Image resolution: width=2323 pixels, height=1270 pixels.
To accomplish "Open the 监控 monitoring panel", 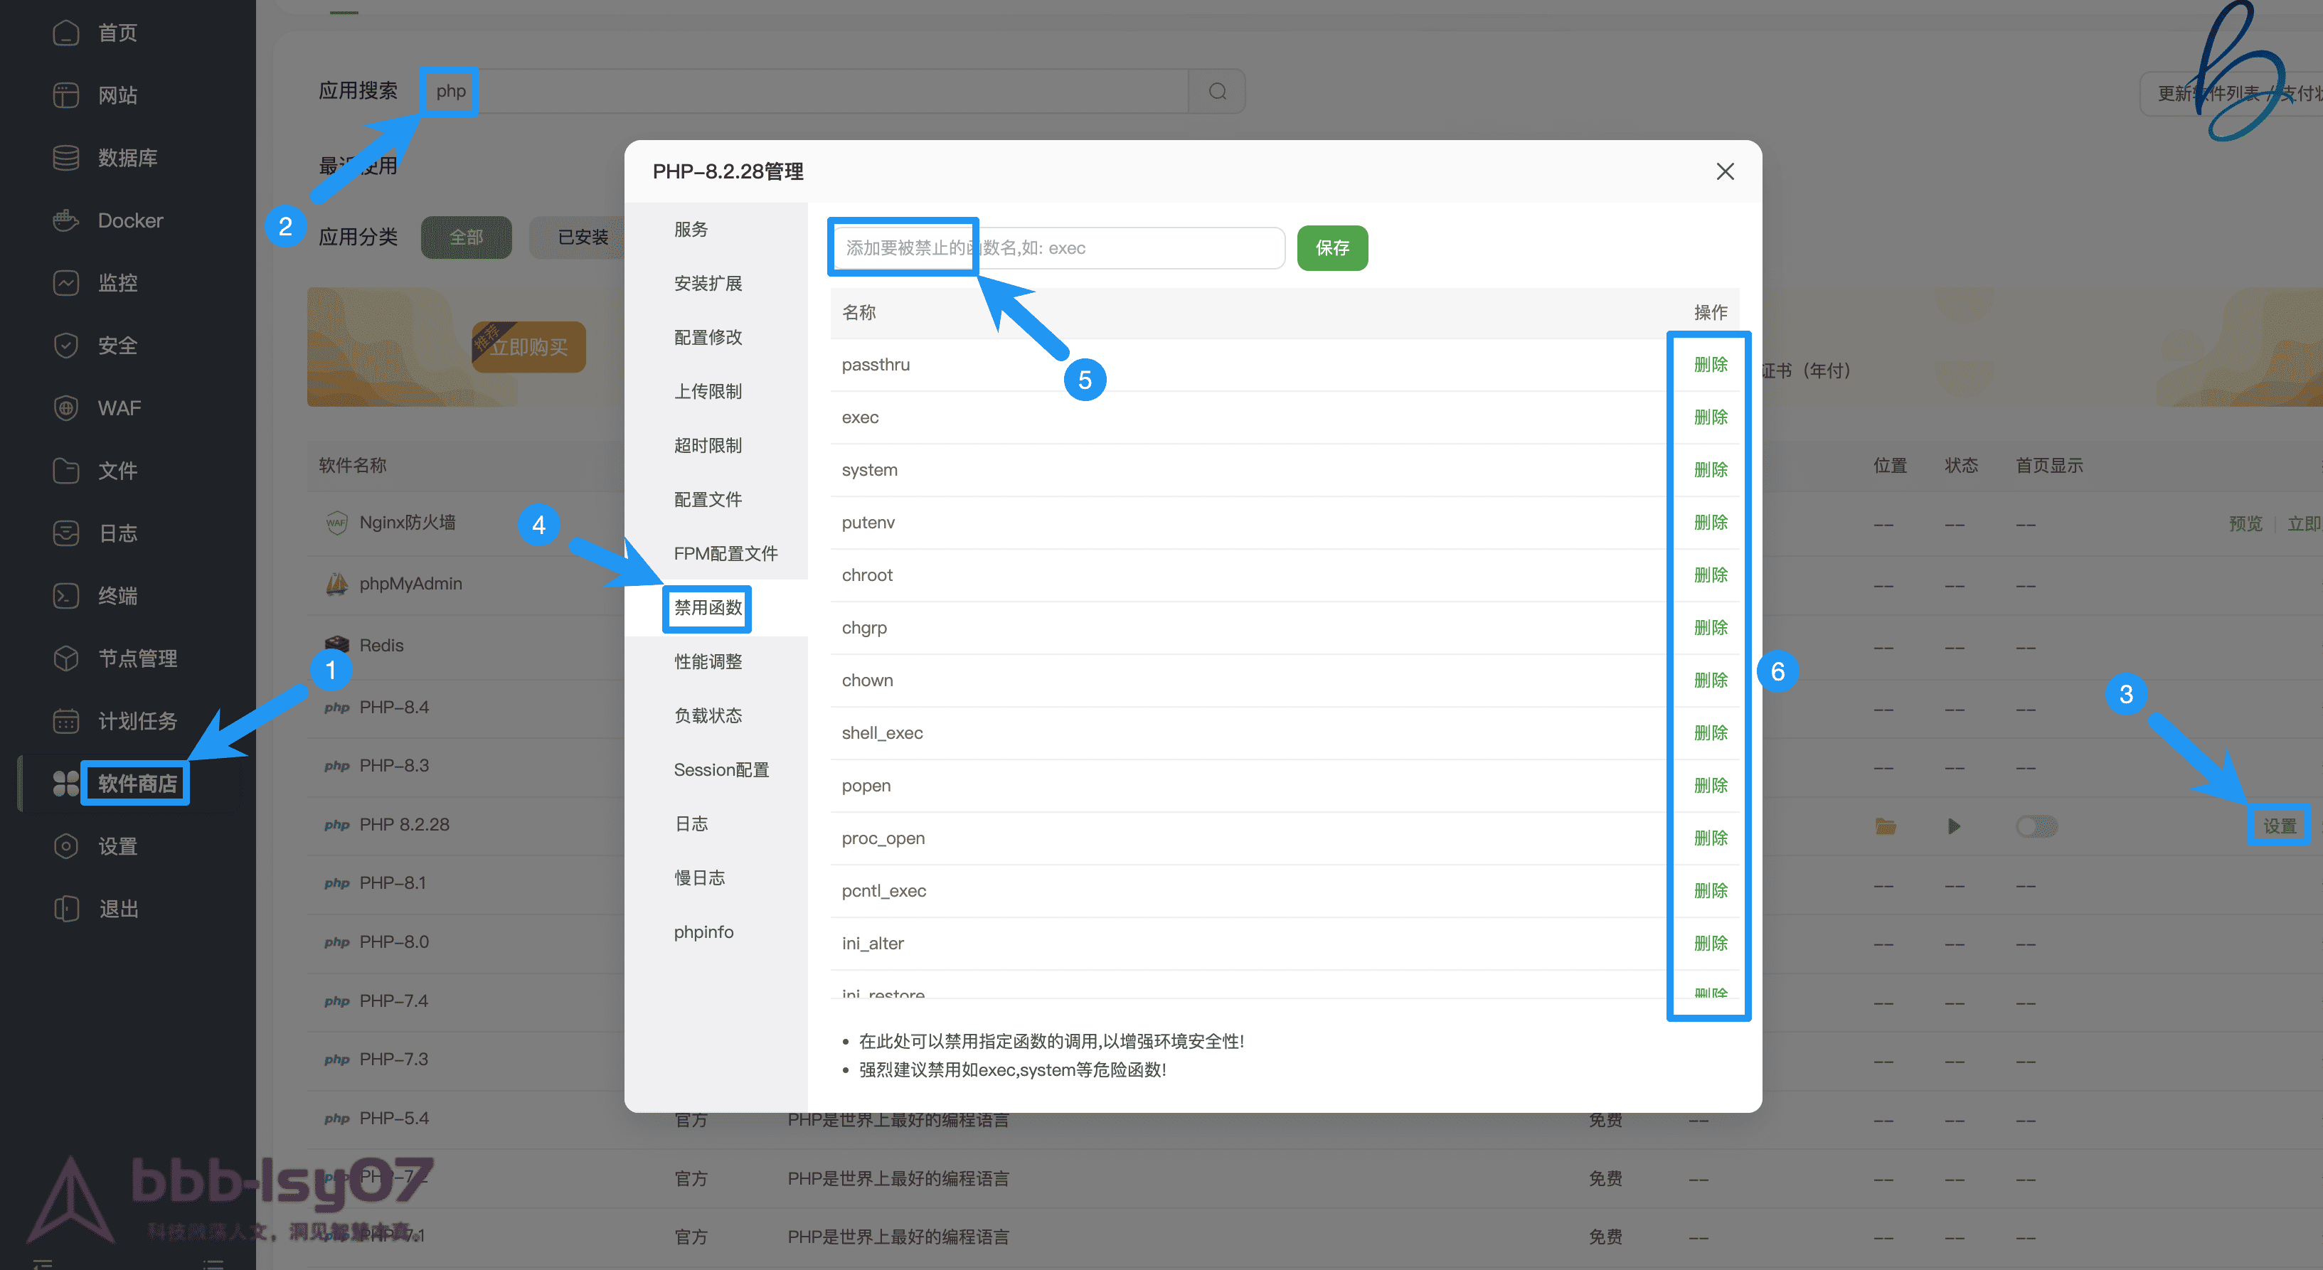I will tap(117, 282).
